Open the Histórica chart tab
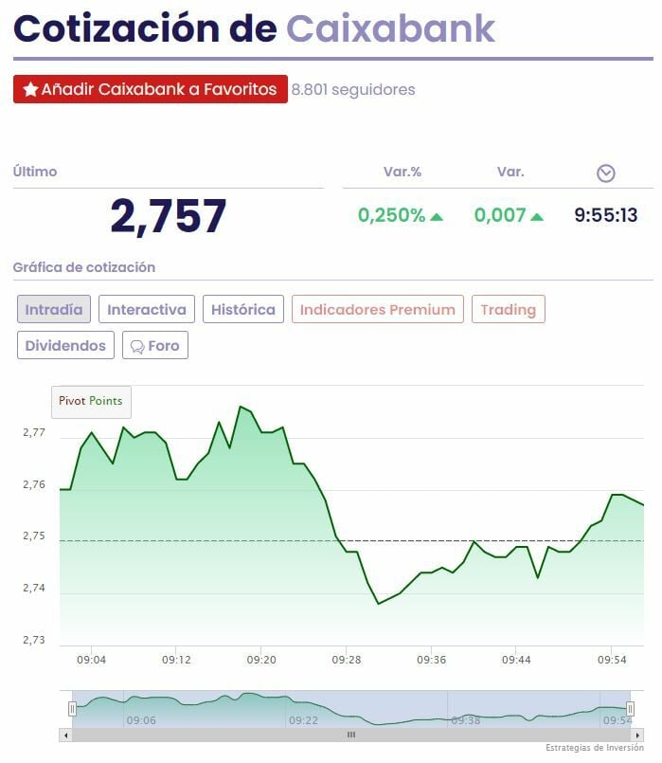Viewport: 662px width, 763px height. (243, 309)
